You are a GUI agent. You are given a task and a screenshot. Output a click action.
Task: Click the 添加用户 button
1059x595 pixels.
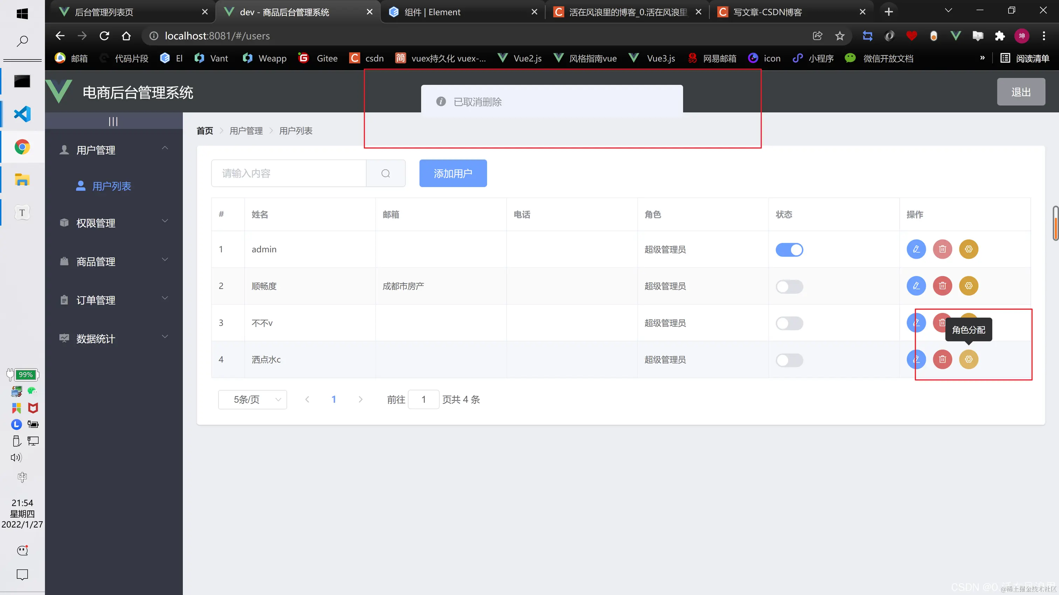pos(452,173)
